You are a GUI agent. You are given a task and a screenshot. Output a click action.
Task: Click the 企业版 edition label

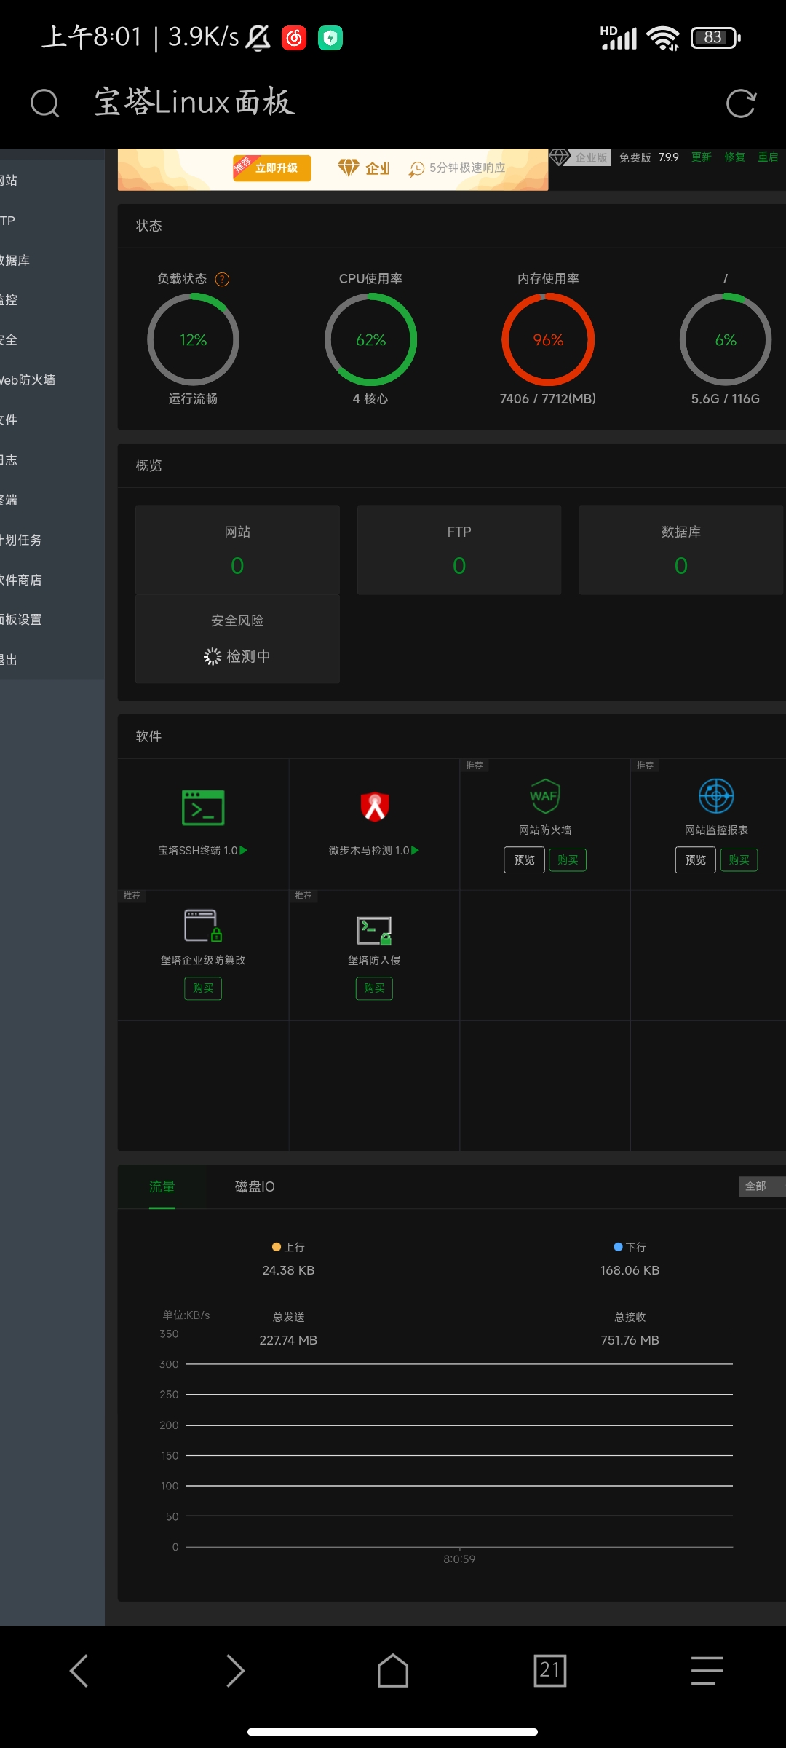coord(591,157)
